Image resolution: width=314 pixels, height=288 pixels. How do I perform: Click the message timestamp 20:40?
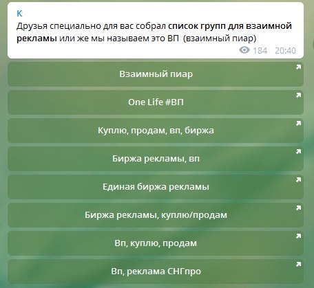tap(285, 51)
